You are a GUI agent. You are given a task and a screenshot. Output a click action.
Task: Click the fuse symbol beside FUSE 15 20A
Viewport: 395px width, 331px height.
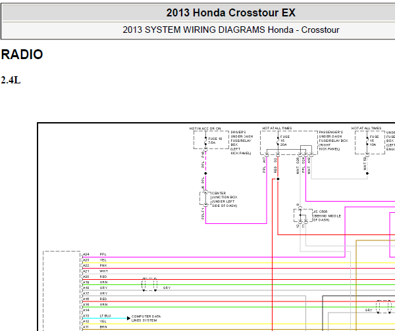[x=278, y=141]
